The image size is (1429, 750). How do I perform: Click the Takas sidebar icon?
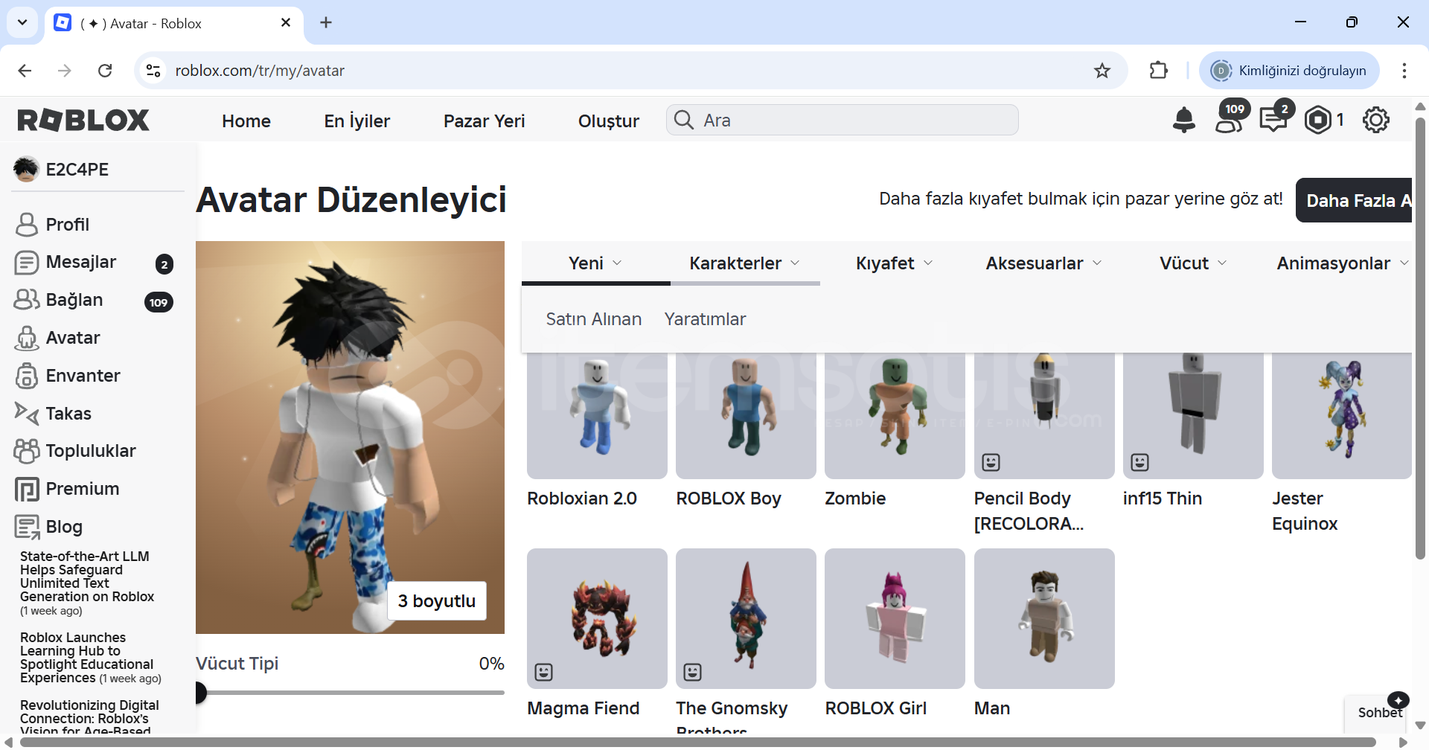click(27, 413)
